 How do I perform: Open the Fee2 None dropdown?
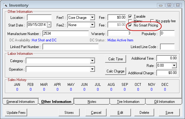(92, 25)
